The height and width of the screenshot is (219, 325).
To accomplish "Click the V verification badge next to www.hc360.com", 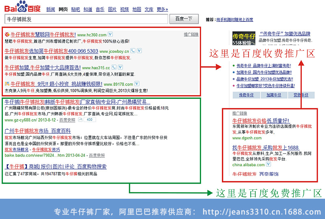I will point(110,34).
